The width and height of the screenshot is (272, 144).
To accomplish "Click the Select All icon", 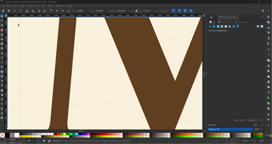I will (x=3, y=11).
